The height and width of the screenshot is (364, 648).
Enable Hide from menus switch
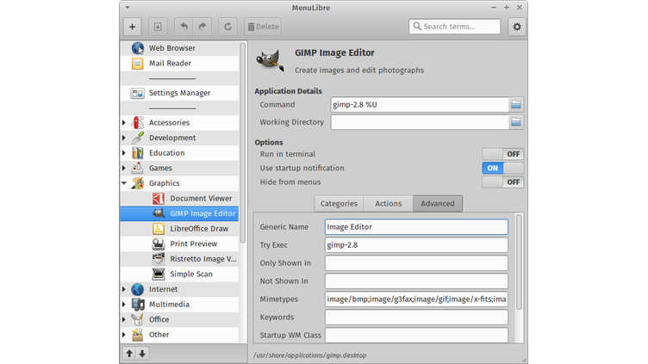(x=502, y=182)
